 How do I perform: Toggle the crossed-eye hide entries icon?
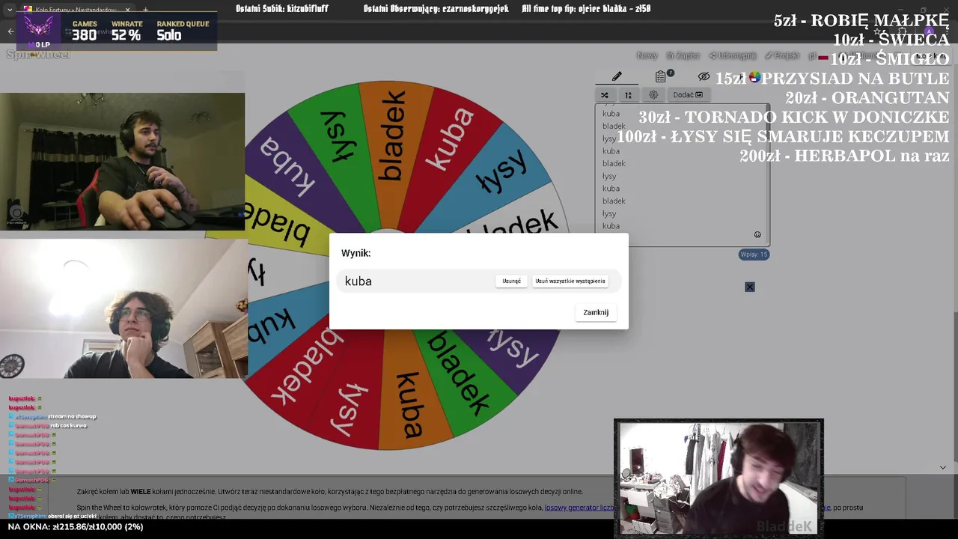(704, 76)
